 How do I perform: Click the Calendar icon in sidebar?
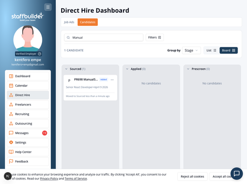(11, 86)
